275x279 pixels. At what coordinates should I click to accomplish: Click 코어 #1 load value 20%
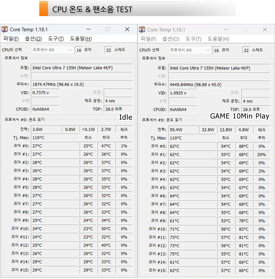[x=262, y=155]
